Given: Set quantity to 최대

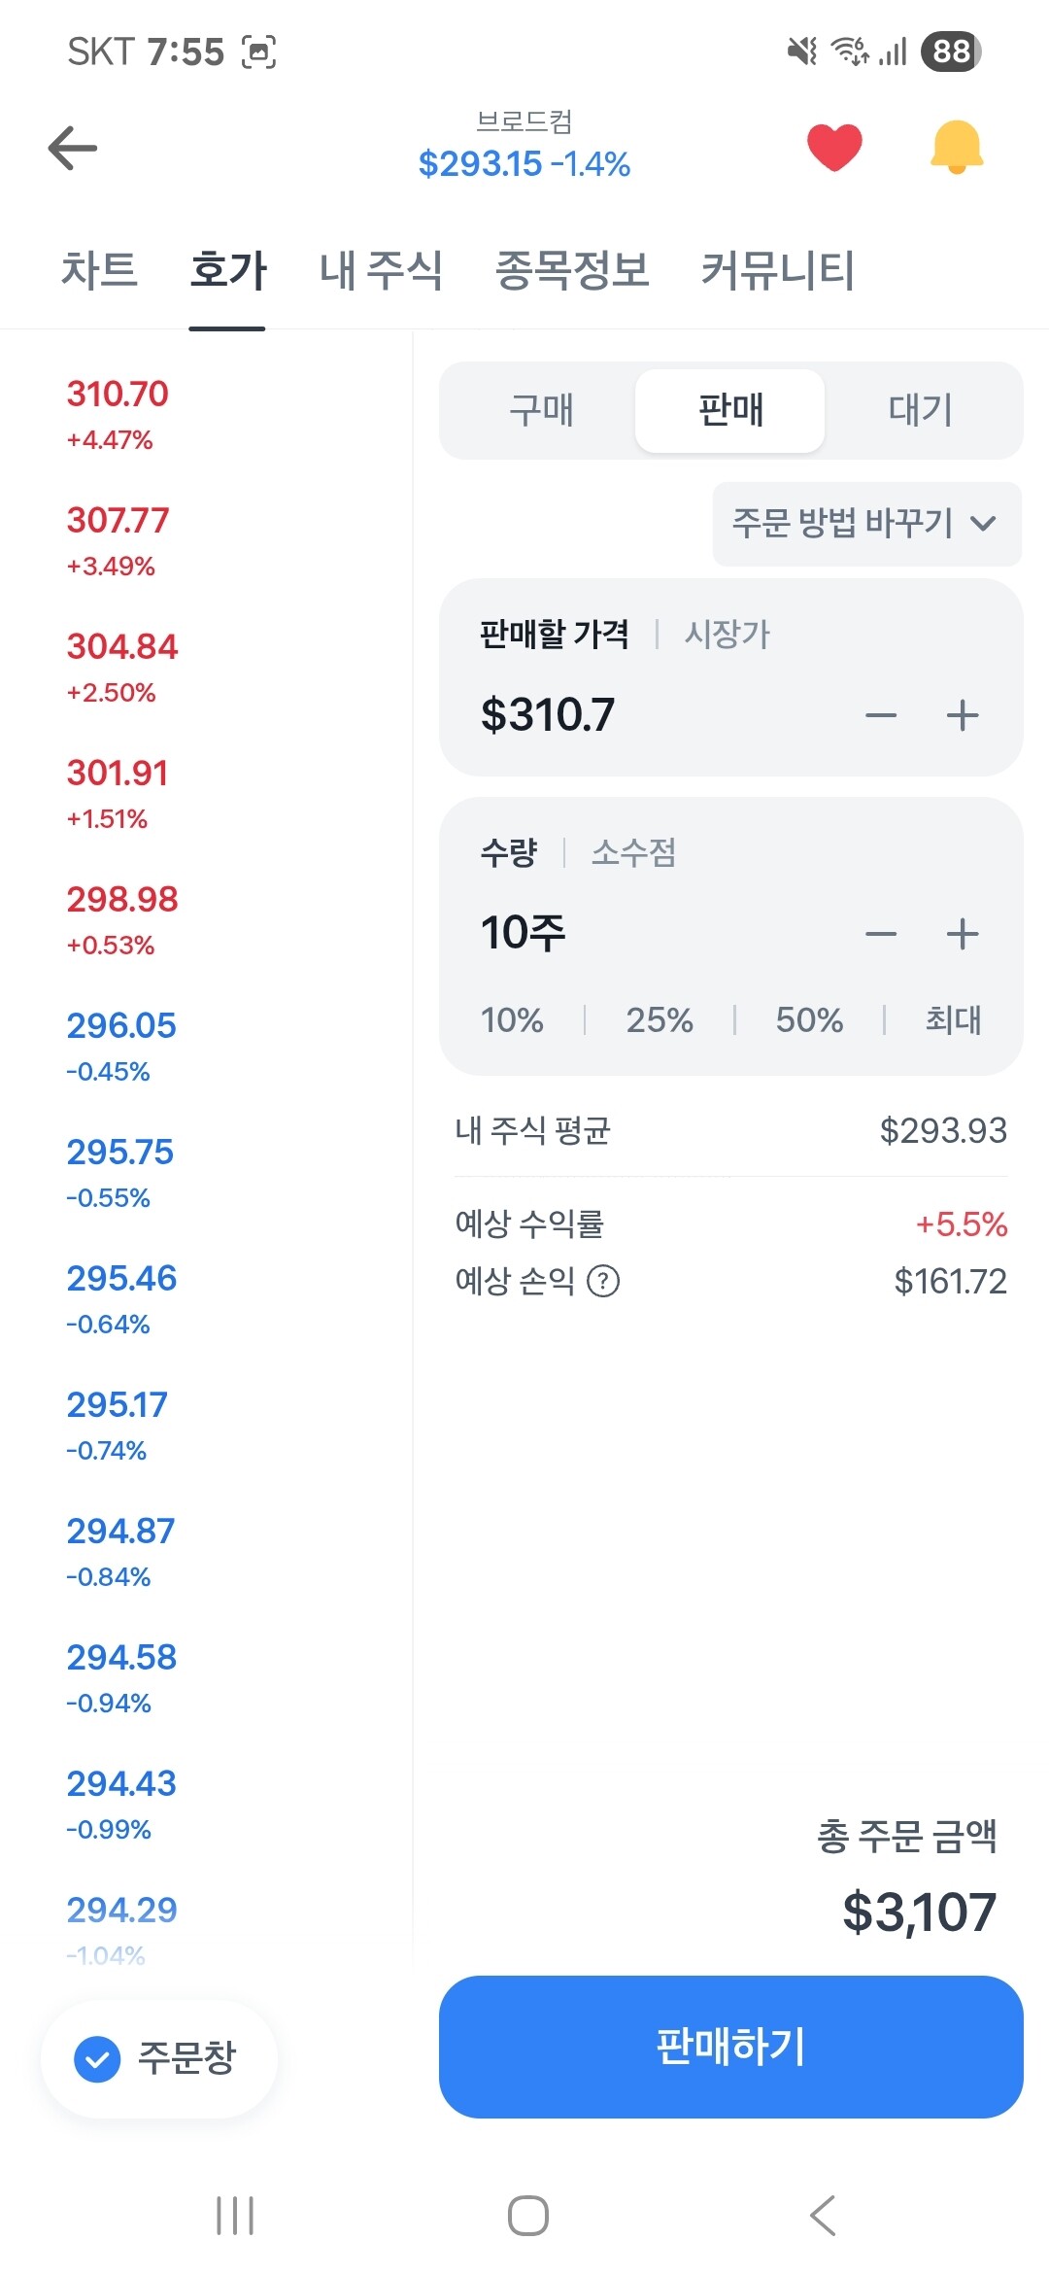Looking at the screenshot, I should (x=952, y=1019).
